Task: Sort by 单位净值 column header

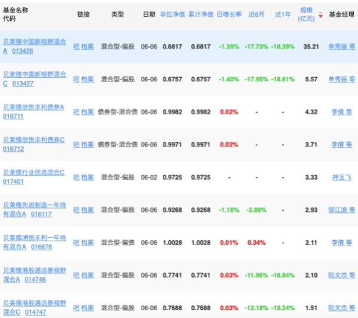Action: [172, 14]
